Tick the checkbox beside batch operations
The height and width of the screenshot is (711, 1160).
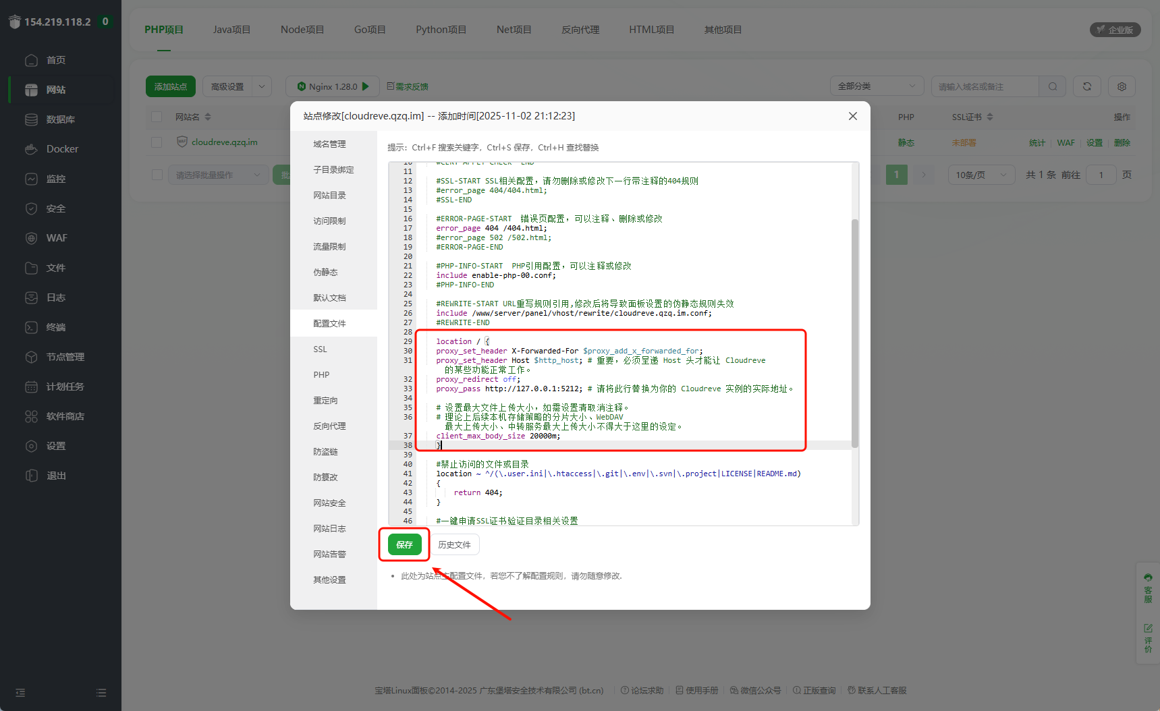coord(157,175)
